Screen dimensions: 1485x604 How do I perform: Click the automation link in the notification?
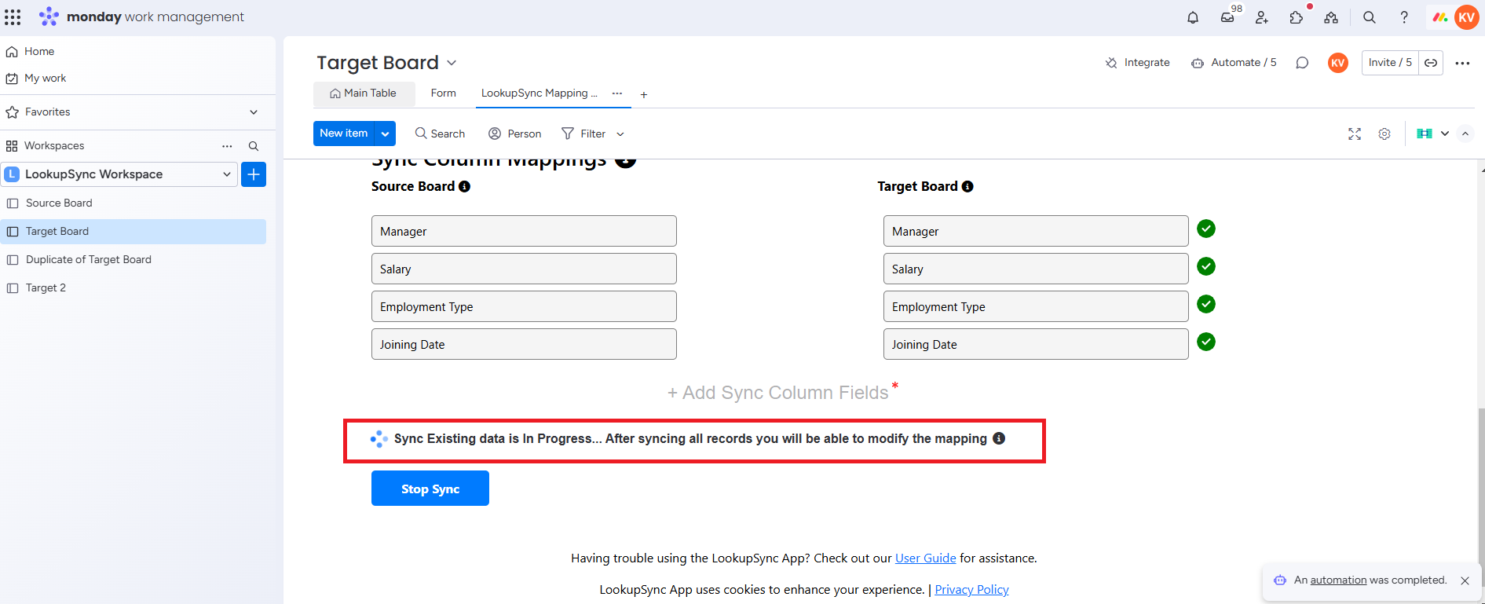(1338, 580)
